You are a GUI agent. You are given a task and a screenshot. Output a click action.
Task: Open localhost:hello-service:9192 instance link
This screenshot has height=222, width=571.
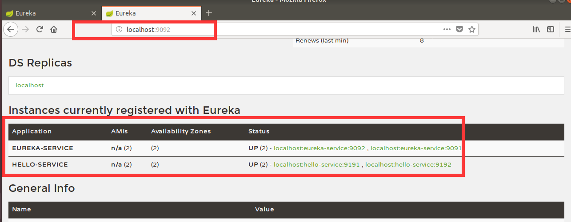[408, 164]
